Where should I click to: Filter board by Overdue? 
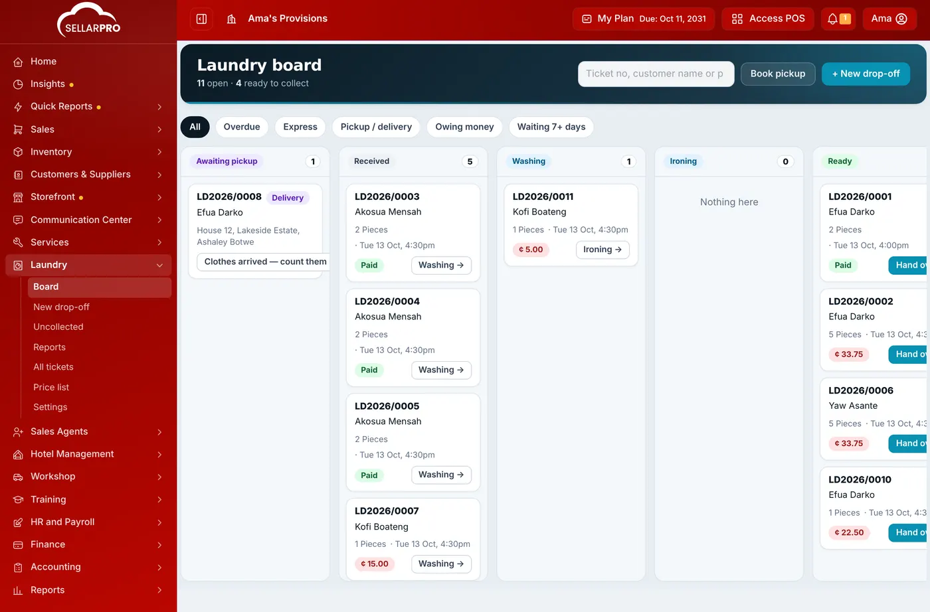(x=242, y=127)
